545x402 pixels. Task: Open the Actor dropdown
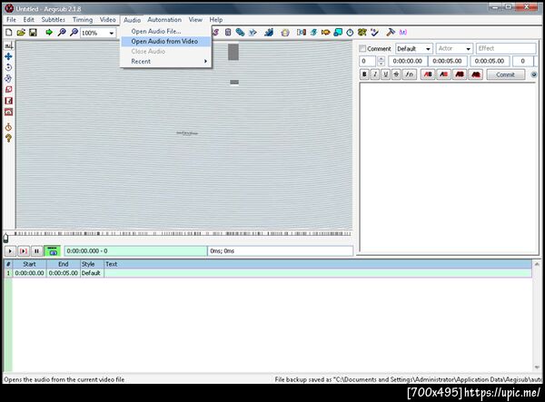(454, 49)
